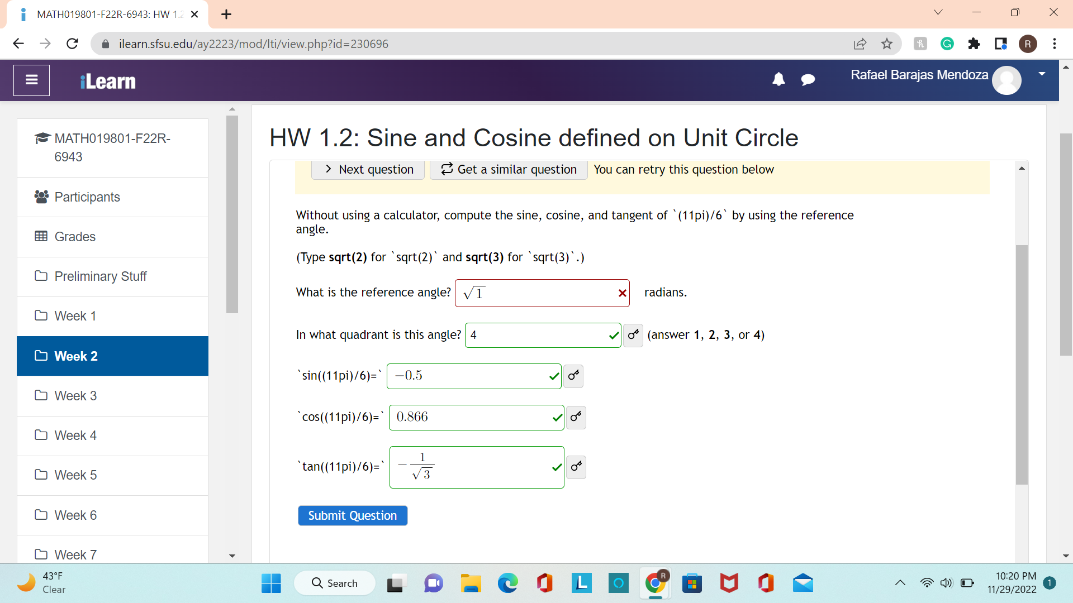Click the reference angle input field

click(x=536, y=293)
